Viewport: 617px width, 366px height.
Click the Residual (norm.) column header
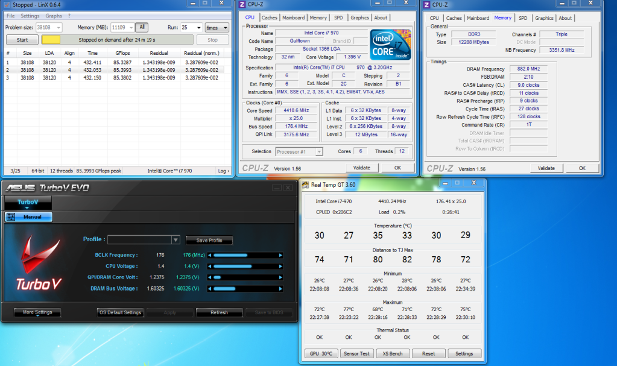pos(201,53)
